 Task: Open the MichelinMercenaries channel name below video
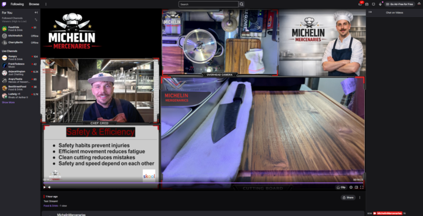pyautogui.click(x=71, y=215)
